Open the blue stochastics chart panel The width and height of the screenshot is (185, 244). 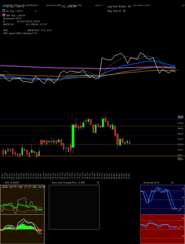162,200
